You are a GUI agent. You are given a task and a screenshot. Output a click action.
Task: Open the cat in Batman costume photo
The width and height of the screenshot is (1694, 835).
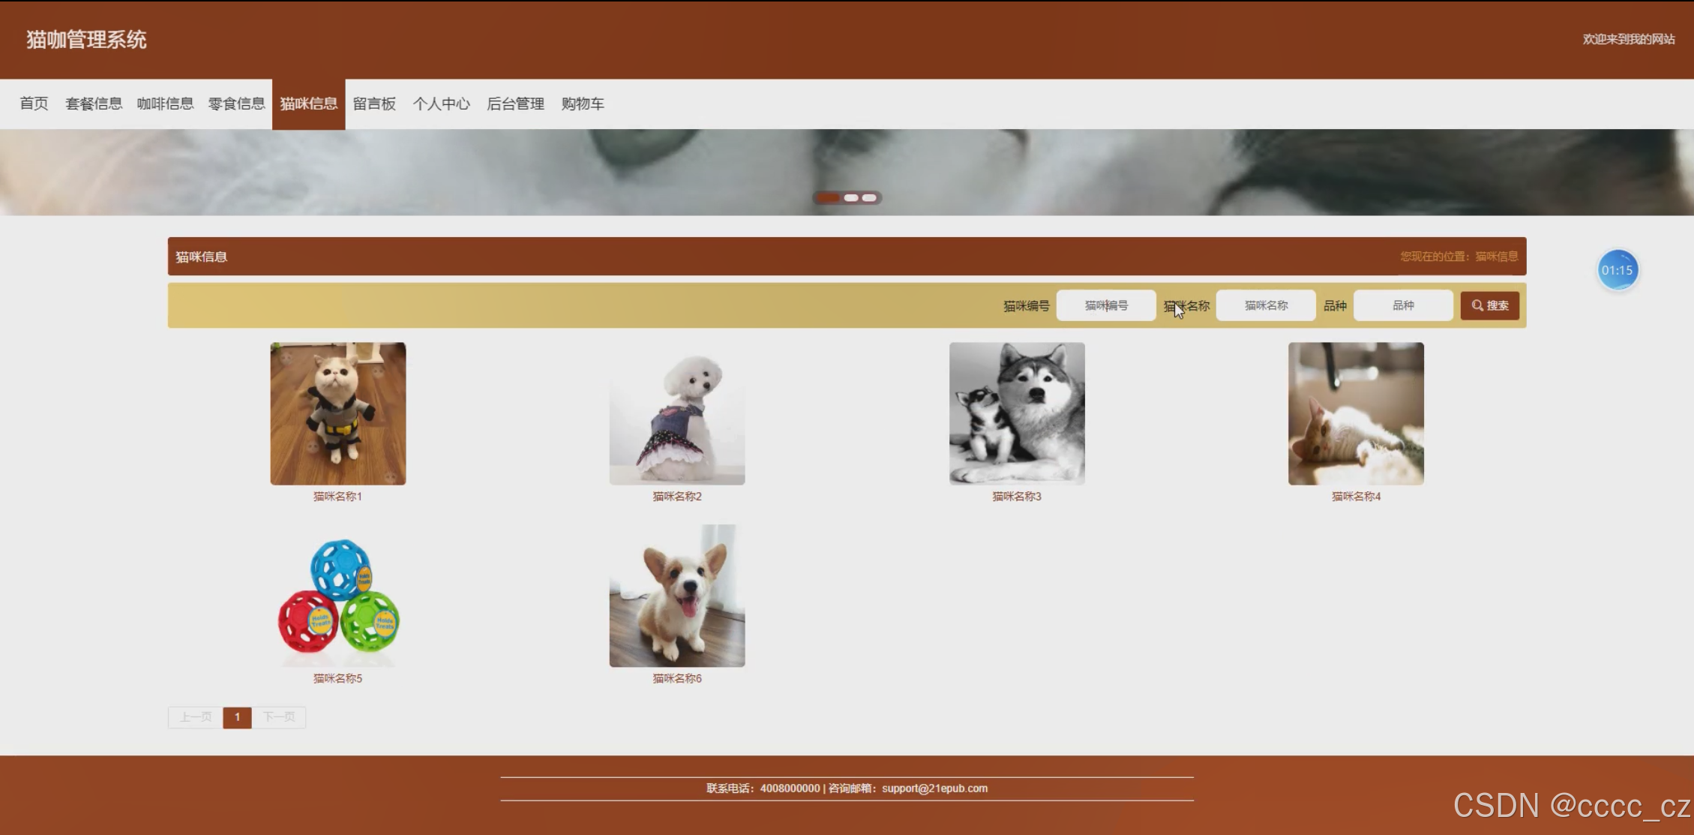tap(337, 413)
